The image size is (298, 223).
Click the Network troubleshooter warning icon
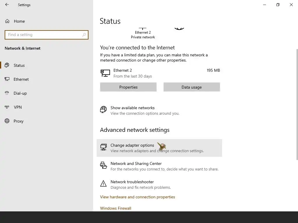pos(103,184)
